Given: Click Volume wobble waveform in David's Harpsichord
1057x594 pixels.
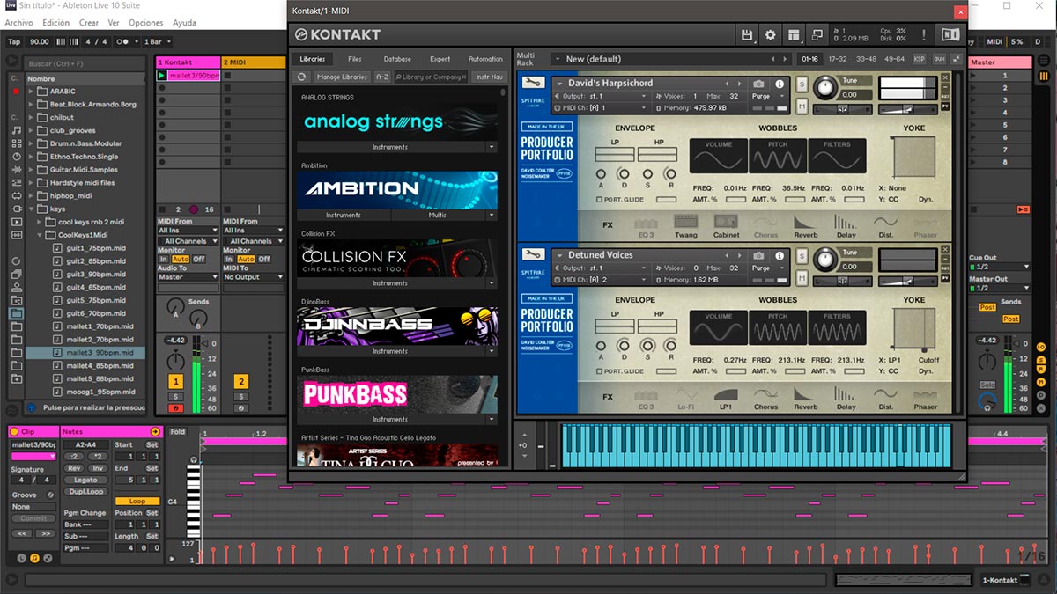Looking at the screenshot, I should tap(719, 156).
